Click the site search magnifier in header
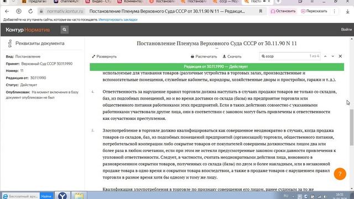 pyautogui.click(x=64, y=29)
